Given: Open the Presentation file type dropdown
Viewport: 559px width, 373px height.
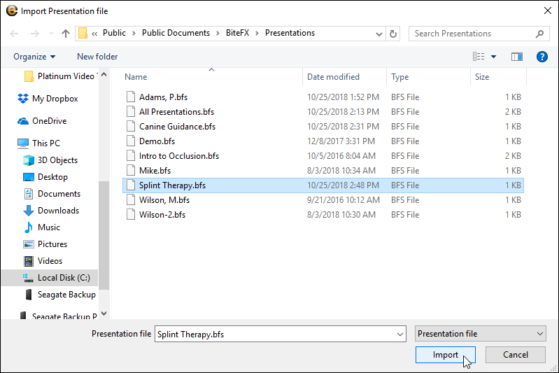Looking at the screenshot, I should pyautogui.click(x=480, y=334).
